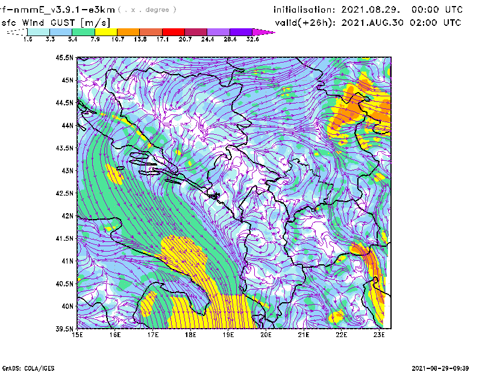The width and height of the screenshot is (482, 372).
Task: Click the '22E' longitude axis label
Action: (341, 335)
